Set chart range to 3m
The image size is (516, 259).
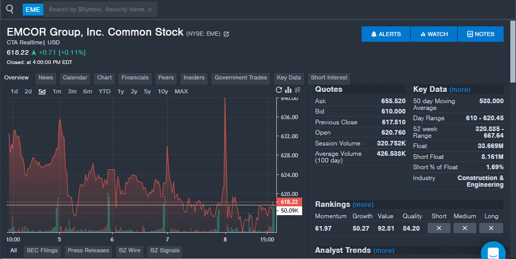coord(72,91)
